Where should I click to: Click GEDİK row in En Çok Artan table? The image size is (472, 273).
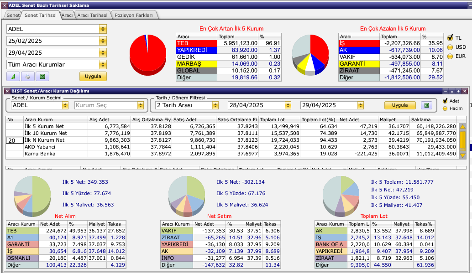229,57
